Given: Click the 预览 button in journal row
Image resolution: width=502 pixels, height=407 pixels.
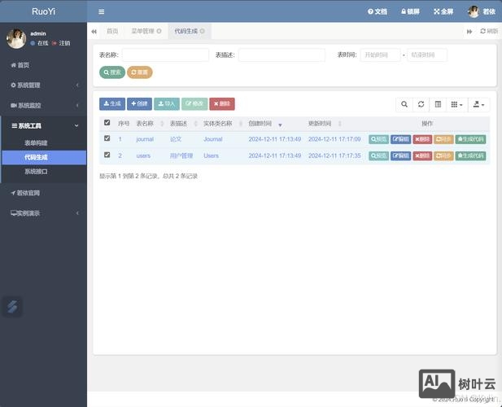Looking at the screenshot, I should [x=378, y=139].
